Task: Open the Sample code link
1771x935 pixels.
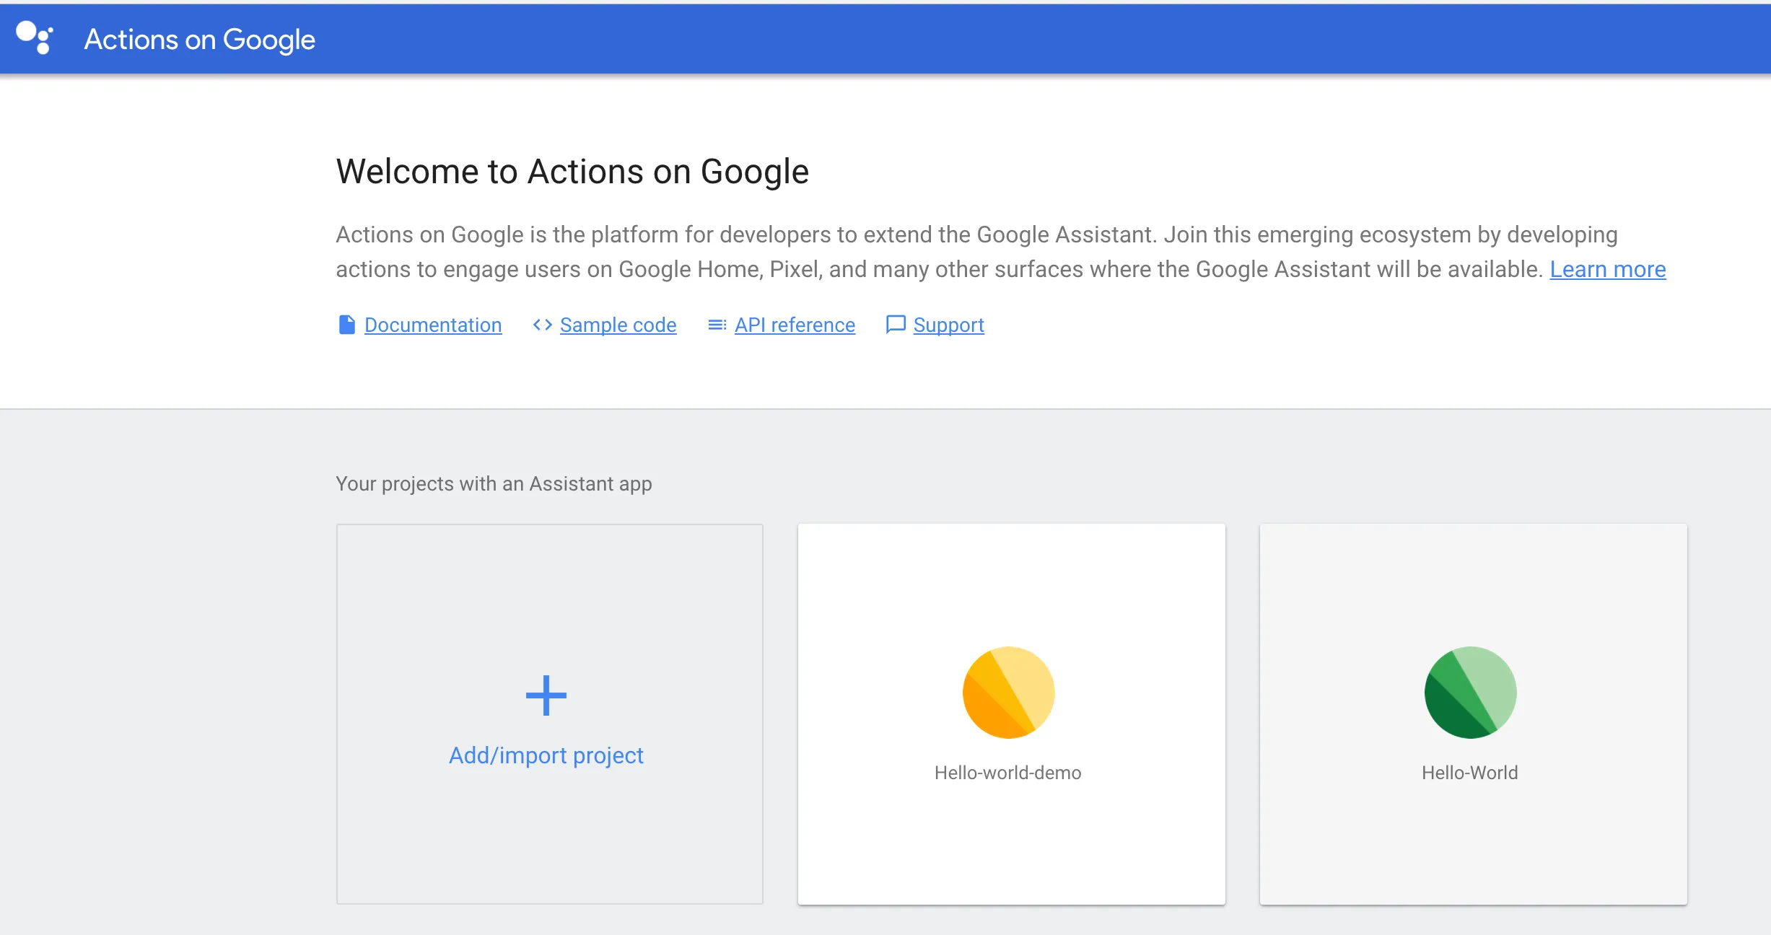Action: (618, 325)
